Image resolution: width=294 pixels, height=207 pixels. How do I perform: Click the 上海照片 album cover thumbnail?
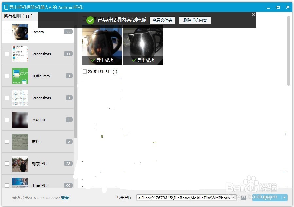point(20,184)
